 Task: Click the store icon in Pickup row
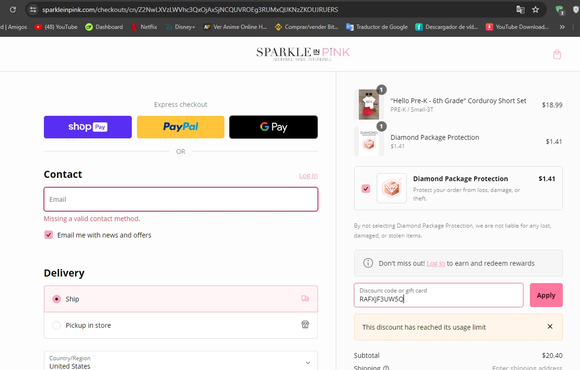[305, 325]
